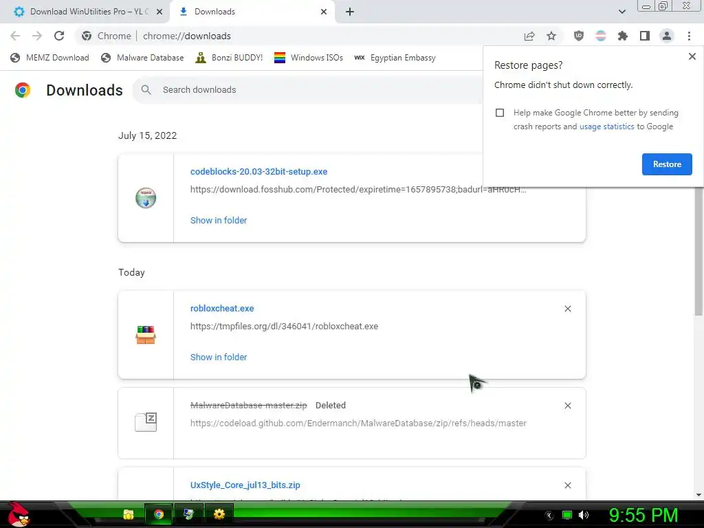Click the Chrome taskbar icon
The width and height of the screenshot is (704, 528).
[x=159, y=514]
